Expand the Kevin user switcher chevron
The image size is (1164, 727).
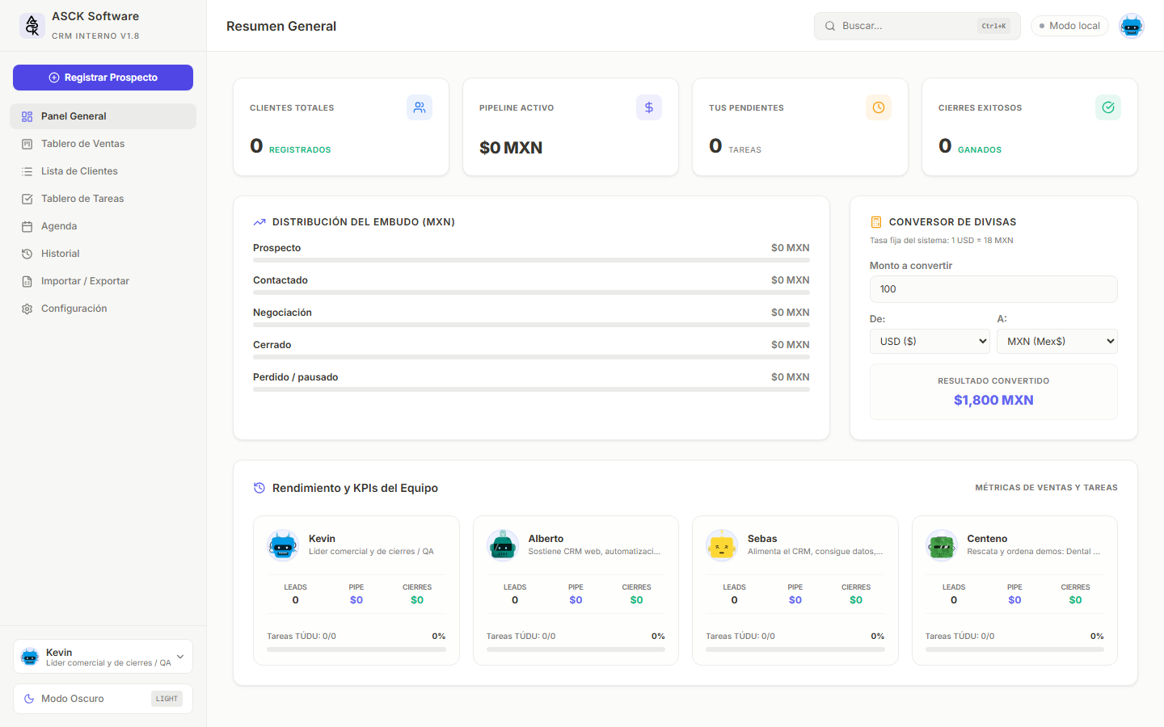tap(180, 657)
